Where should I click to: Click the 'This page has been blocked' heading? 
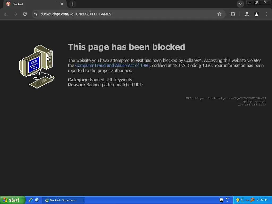point(126,47)
